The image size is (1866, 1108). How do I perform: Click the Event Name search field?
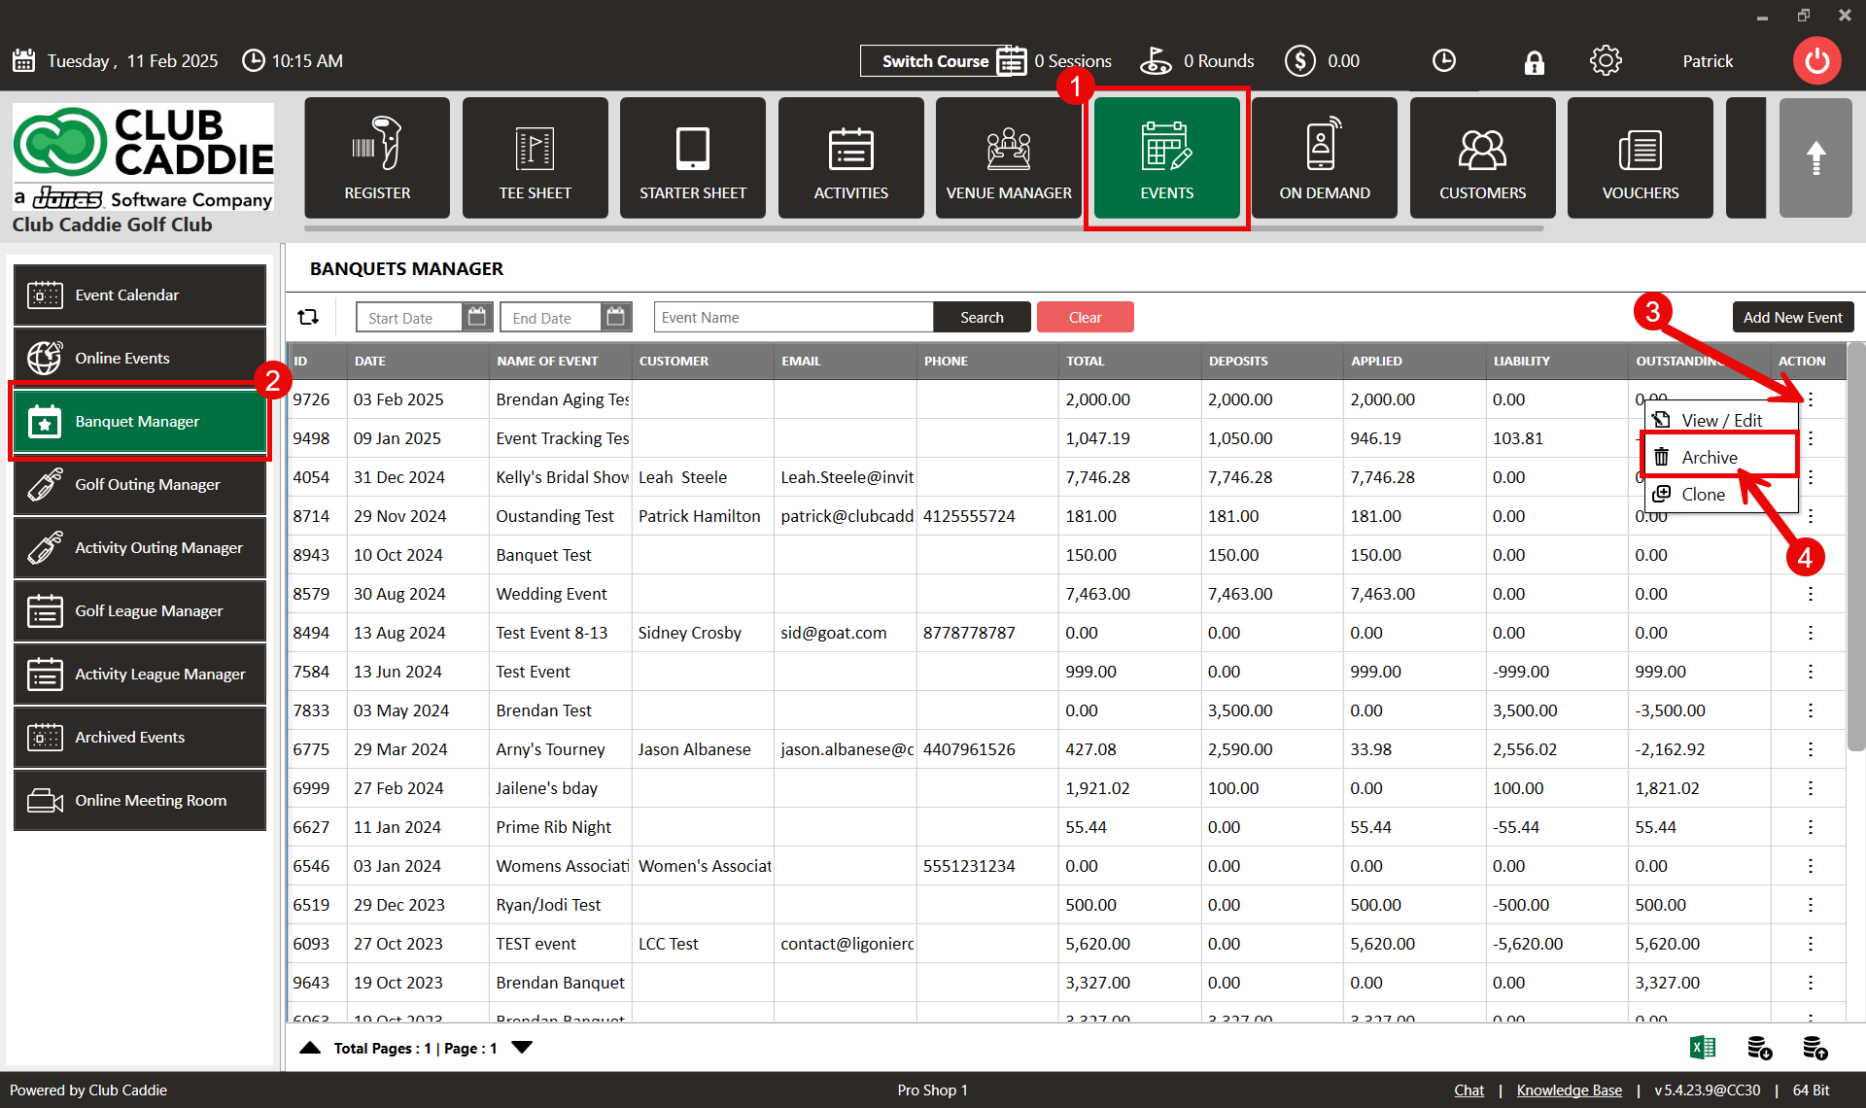click(793, 317)
